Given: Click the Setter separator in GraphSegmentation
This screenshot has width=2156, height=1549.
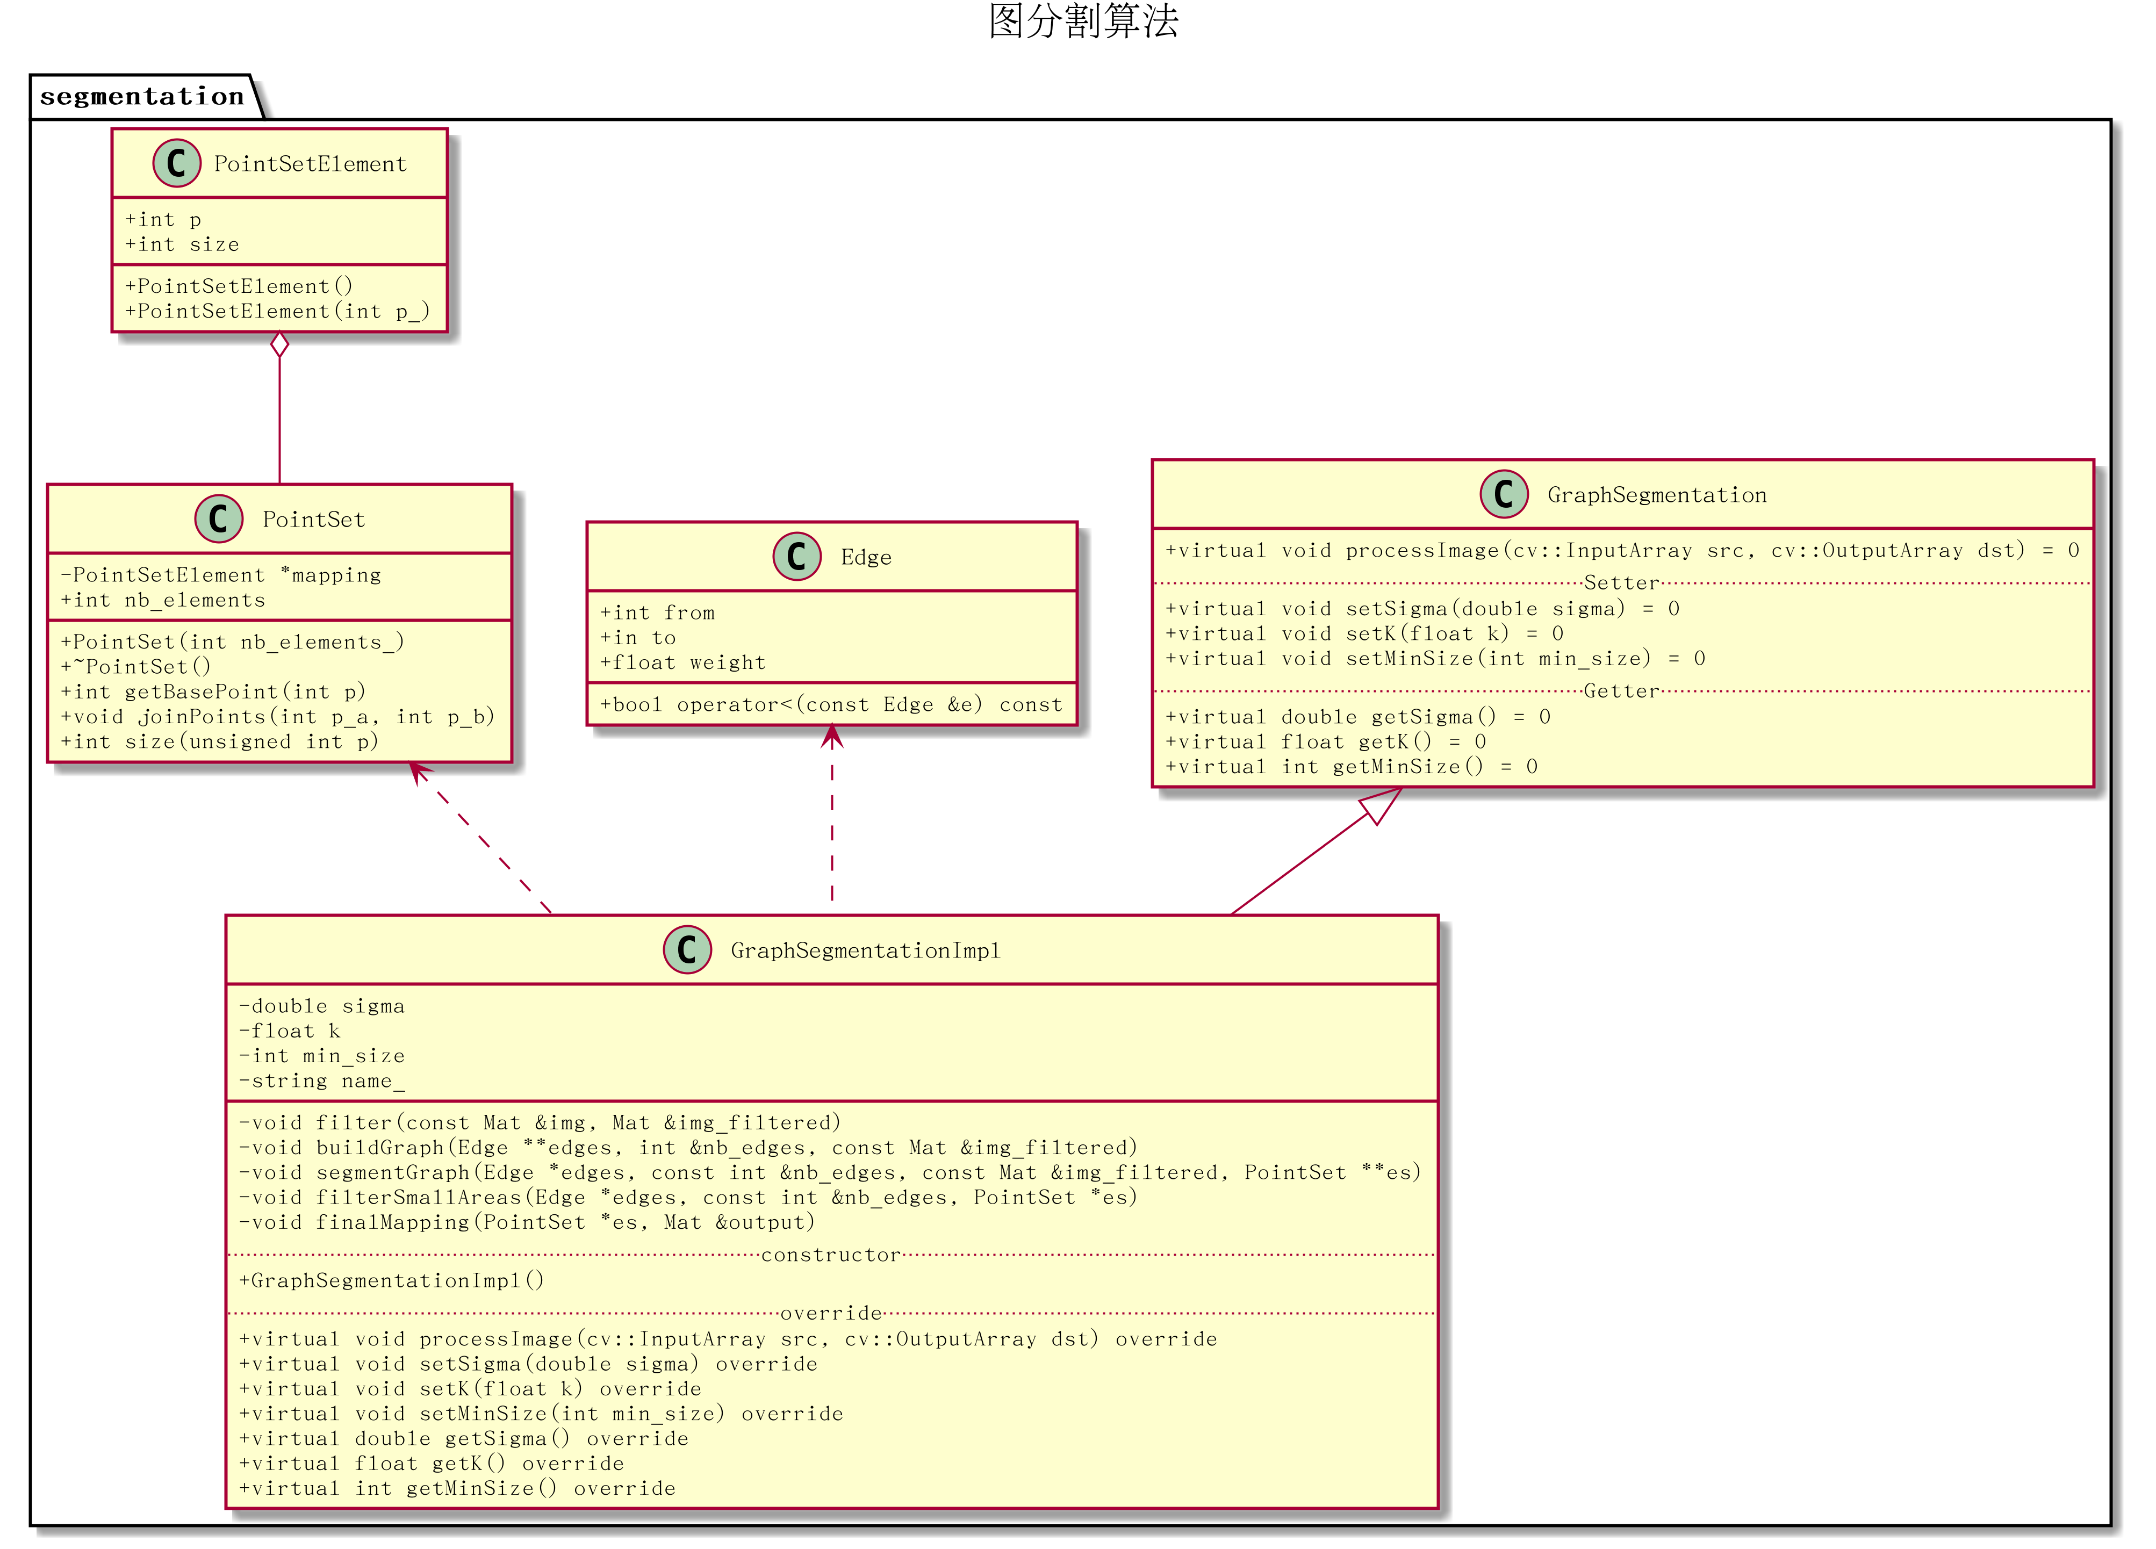Looking at the screenshot, I should [x=1621, y=582].
